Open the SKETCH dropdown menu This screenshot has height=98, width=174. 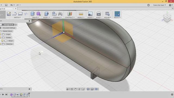(17, 17)
